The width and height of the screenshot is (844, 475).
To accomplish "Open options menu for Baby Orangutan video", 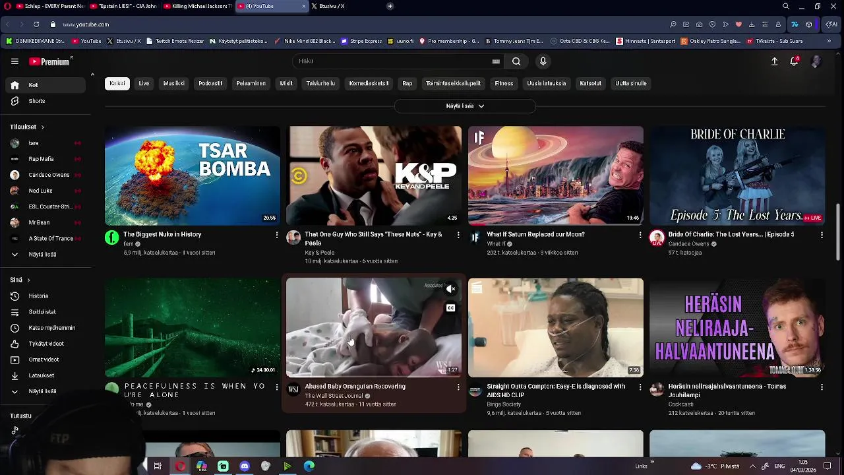I will click(458, 387).
